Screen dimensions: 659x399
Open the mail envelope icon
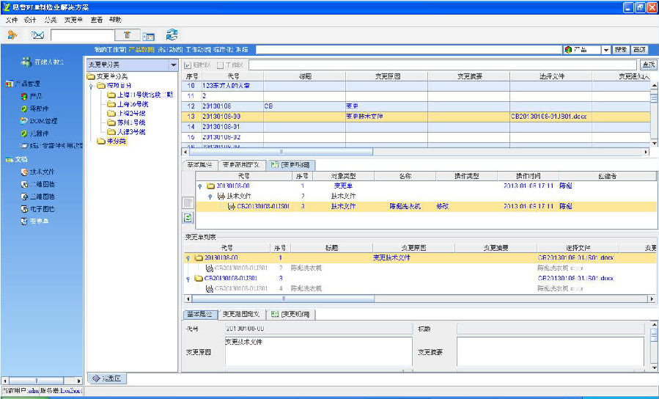38,34
